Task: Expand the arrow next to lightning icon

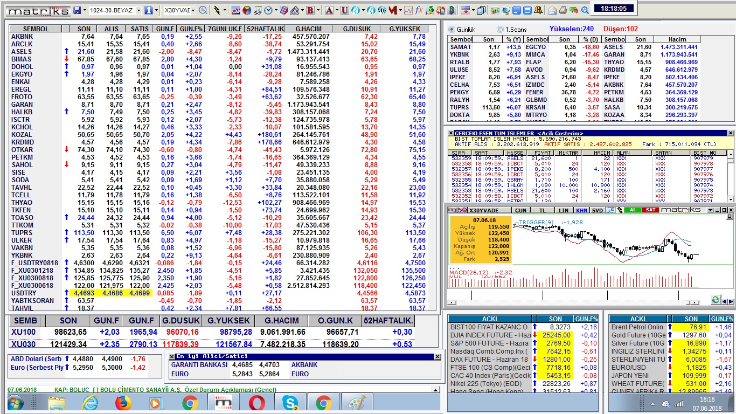Action: tap(225, 10)
